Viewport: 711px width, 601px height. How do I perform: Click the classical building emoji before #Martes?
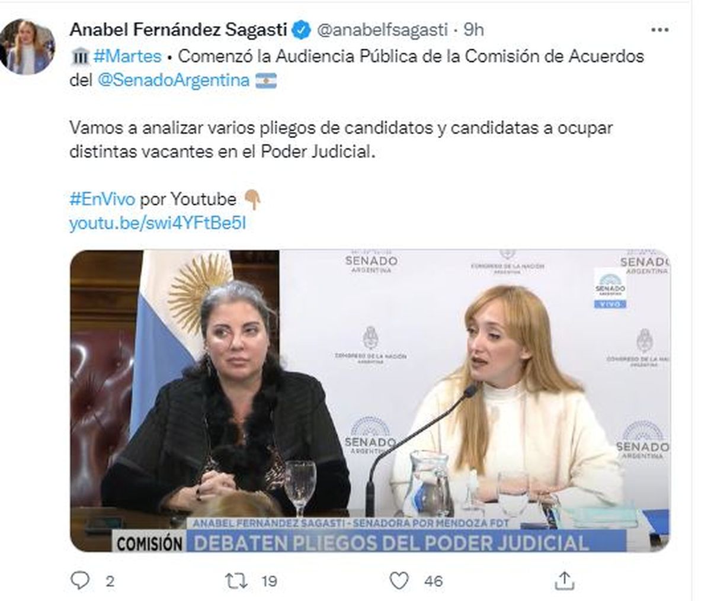pos(79,56)
